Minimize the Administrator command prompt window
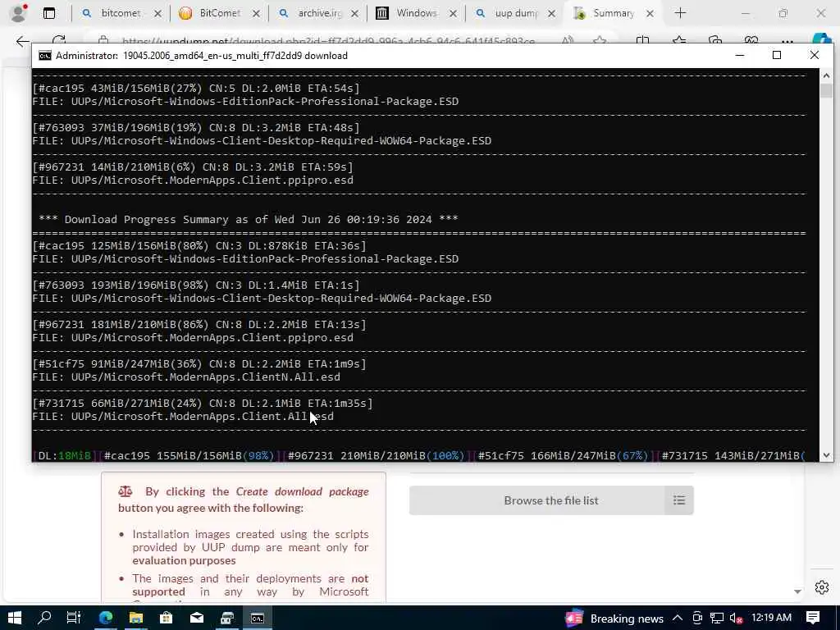Screen dimensions: 840x630 [740, 55]
